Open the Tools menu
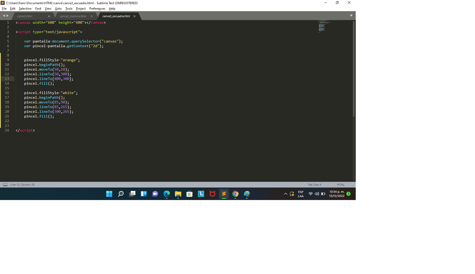This screenshot has height=274, width=475. click(x=69, y=9)
